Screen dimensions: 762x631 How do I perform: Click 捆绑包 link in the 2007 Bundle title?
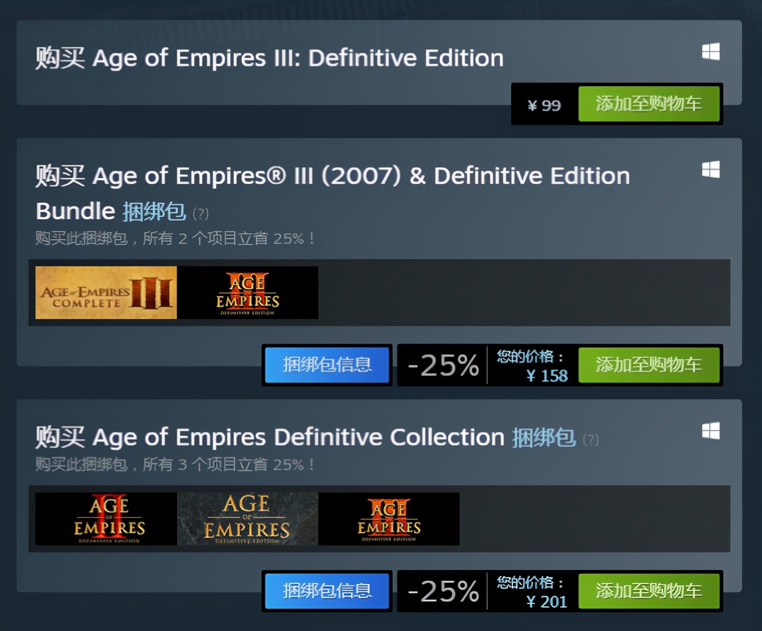(154, 212)
